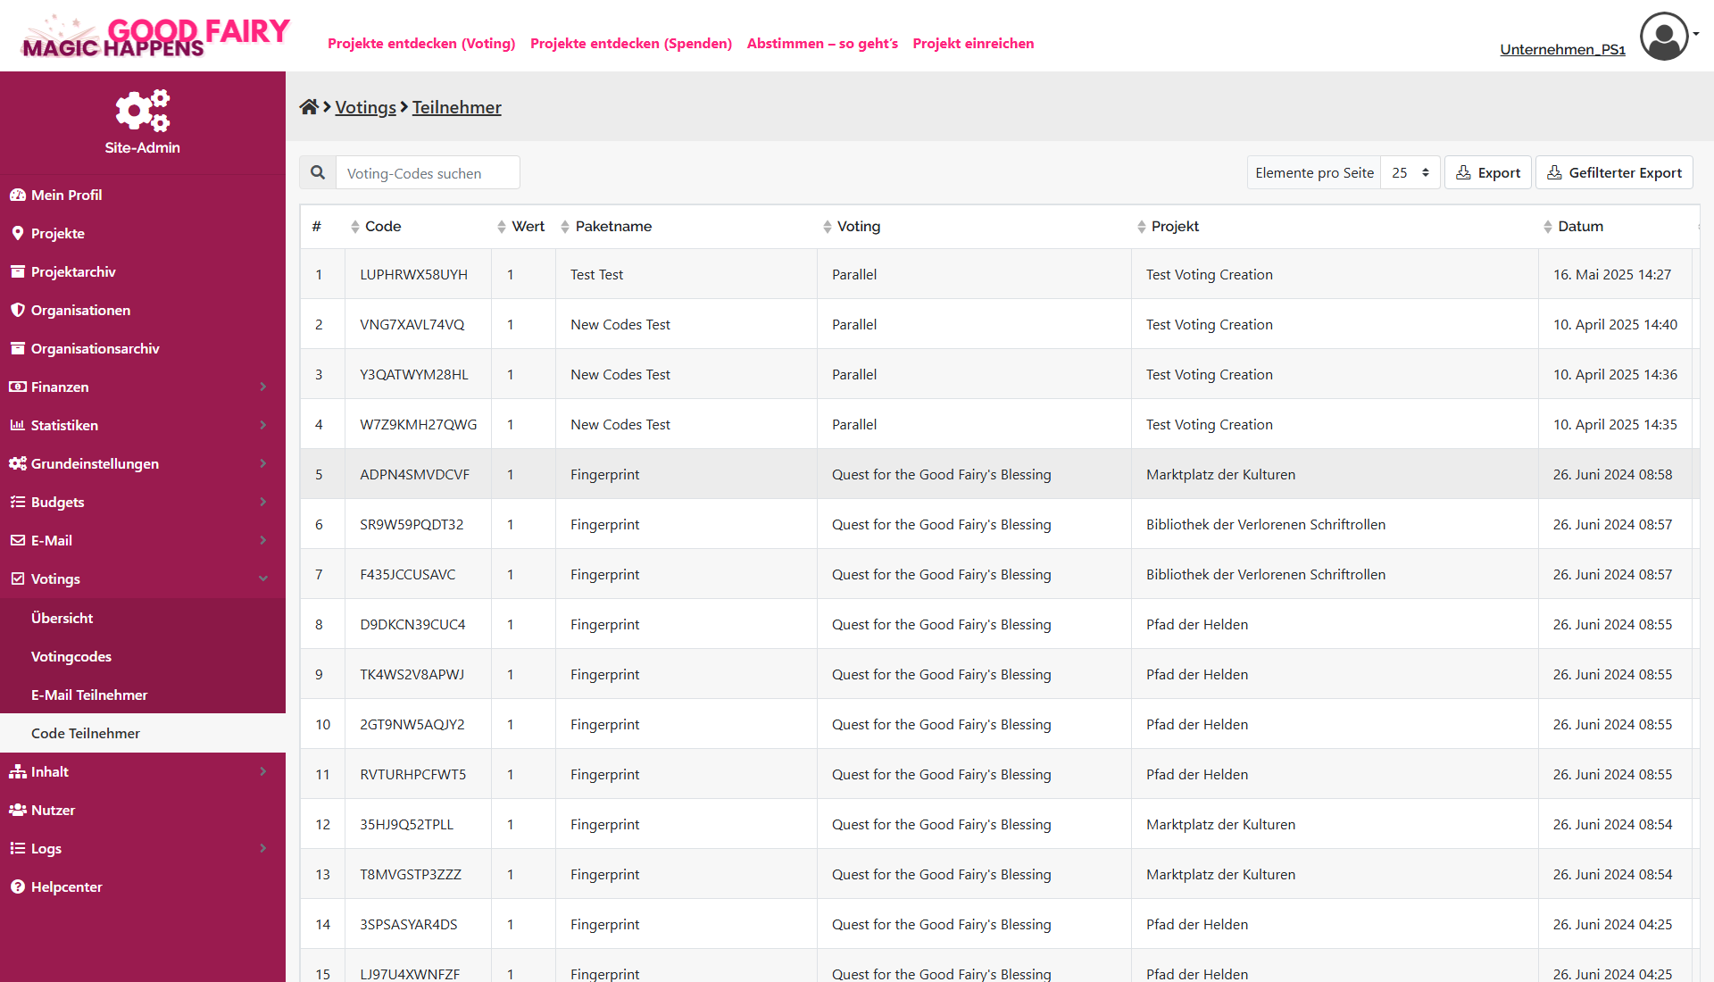Sort table by Datum column
The image size is (1714, 982).
point(1548,227)
